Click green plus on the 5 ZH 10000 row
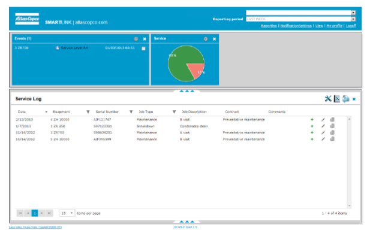Screen dimensions: 370x233 point(312,139)
